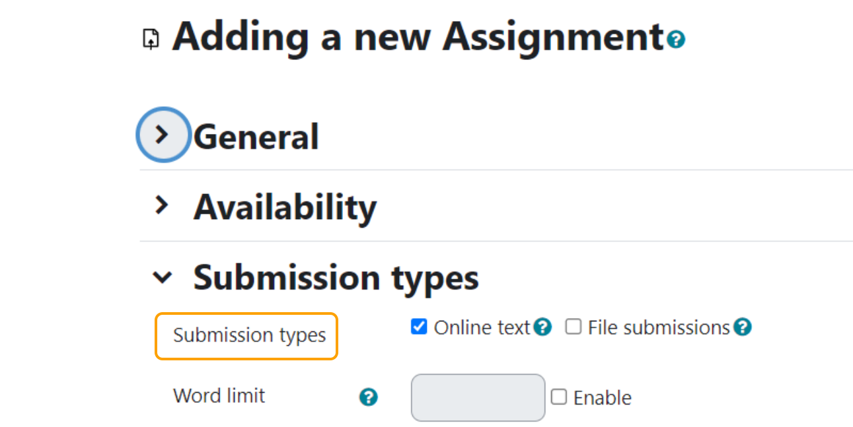Open the Word limit help icon
The width and height of the screenshot is (853, 427).
(x=369, y=397)
